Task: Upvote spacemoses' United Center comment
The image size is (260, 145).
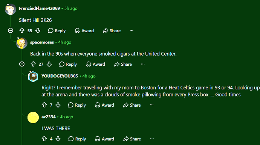Action: point(33,64)
